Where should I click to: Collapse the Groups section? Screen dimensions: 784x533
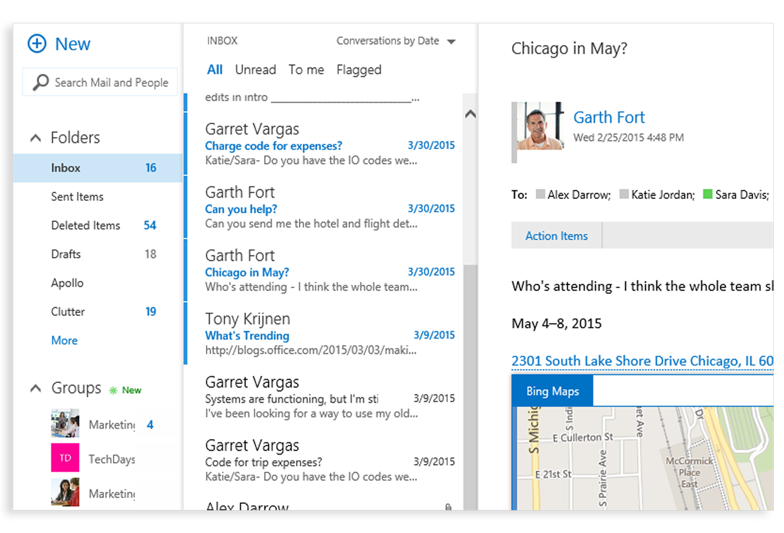pyautogui.click(x=36, y=388)
